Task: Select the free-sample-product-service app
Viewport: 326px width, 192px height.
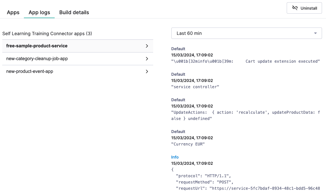Action: click(37, 46)
